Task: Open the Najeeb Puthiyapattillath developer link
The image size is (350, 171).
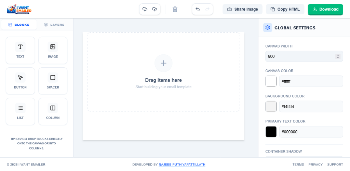Action: pyautogui.click(x=182, y=165)
